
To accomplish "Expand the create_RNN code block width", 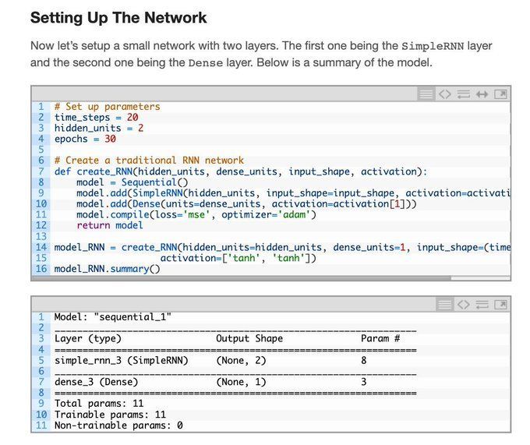I will [x=482, y=94].
